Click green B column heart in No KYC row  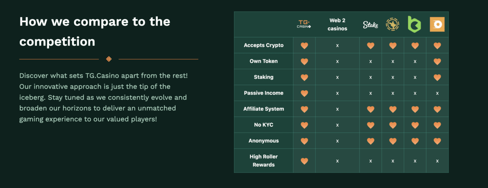point(415,125)
